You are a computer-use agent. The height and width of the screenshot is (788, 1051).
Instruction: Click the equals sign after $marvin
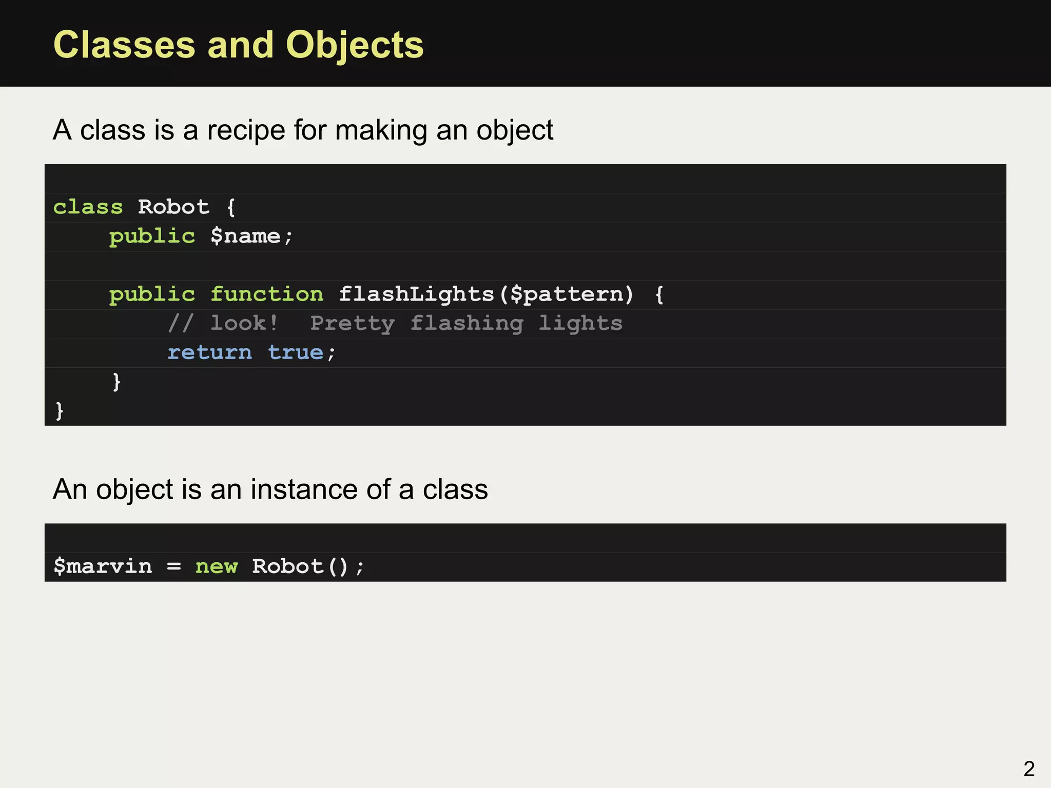click(x=174, y=566)
